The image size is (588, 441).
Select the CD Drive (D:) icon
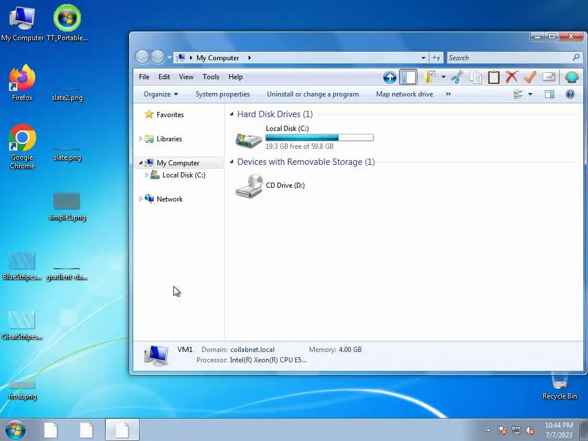pos(249,185)
